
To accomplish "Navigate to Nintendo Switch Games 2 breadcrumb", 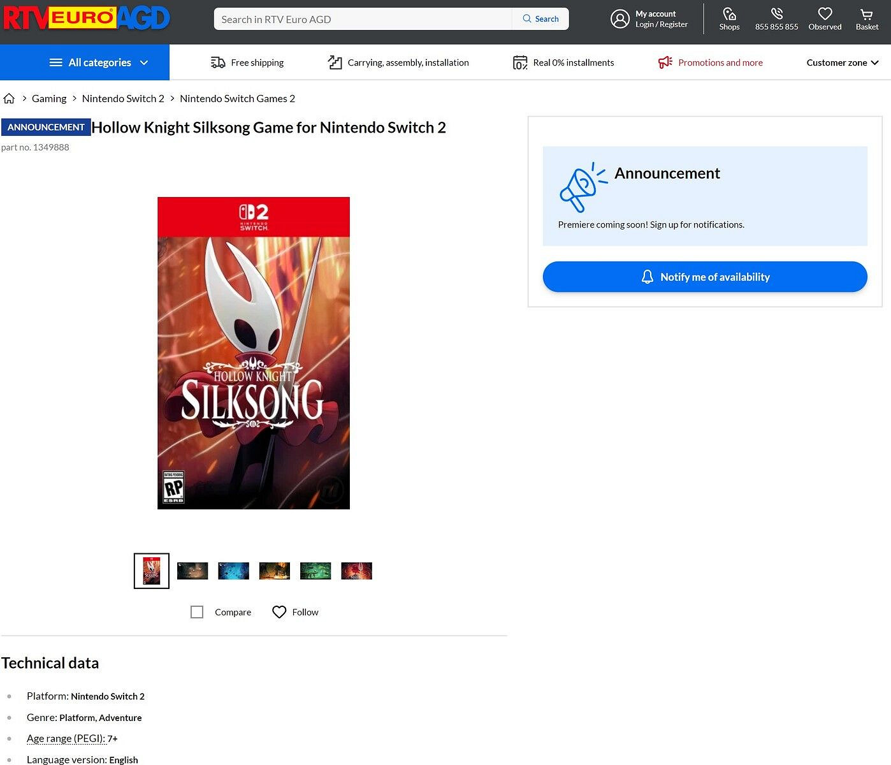I will point(238,98).
